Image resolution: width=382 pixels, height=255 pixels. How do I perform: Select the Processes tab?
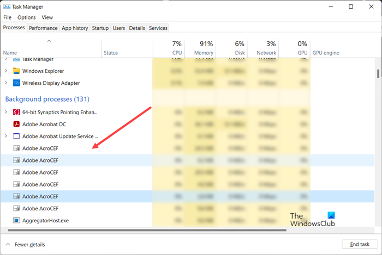(14, 28)
